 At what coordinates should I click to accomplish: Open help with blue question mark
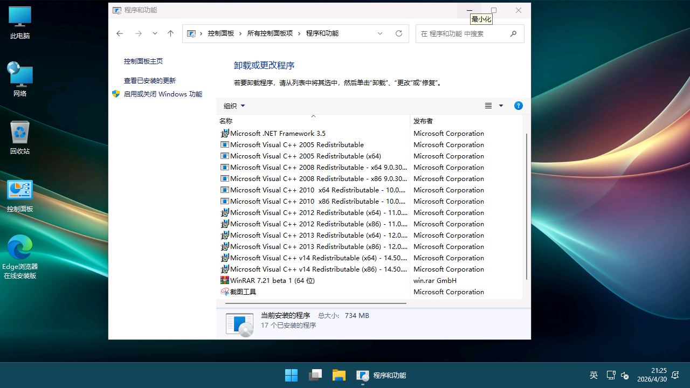click(518, 106)
